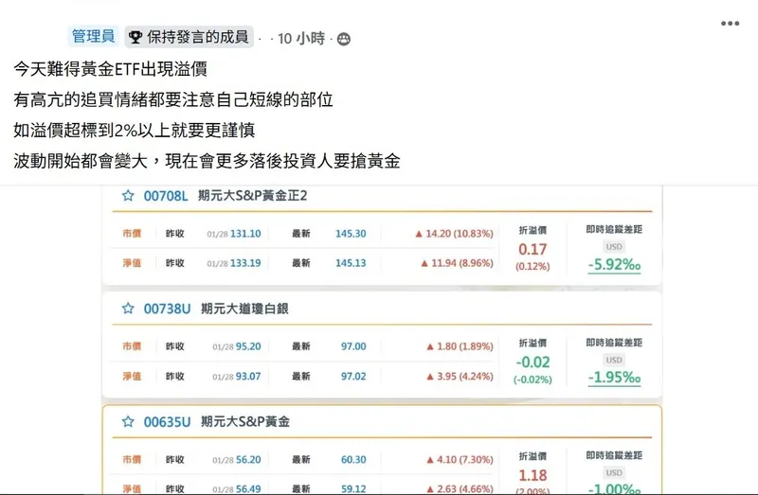The image size is (758, 495).
Task: Click the line about 溢價超標到2%以上
Action: click(x=134, y=130)
